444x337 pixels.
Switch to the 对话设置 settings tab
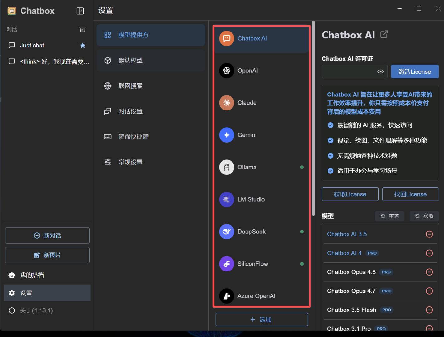click(151, 111)
